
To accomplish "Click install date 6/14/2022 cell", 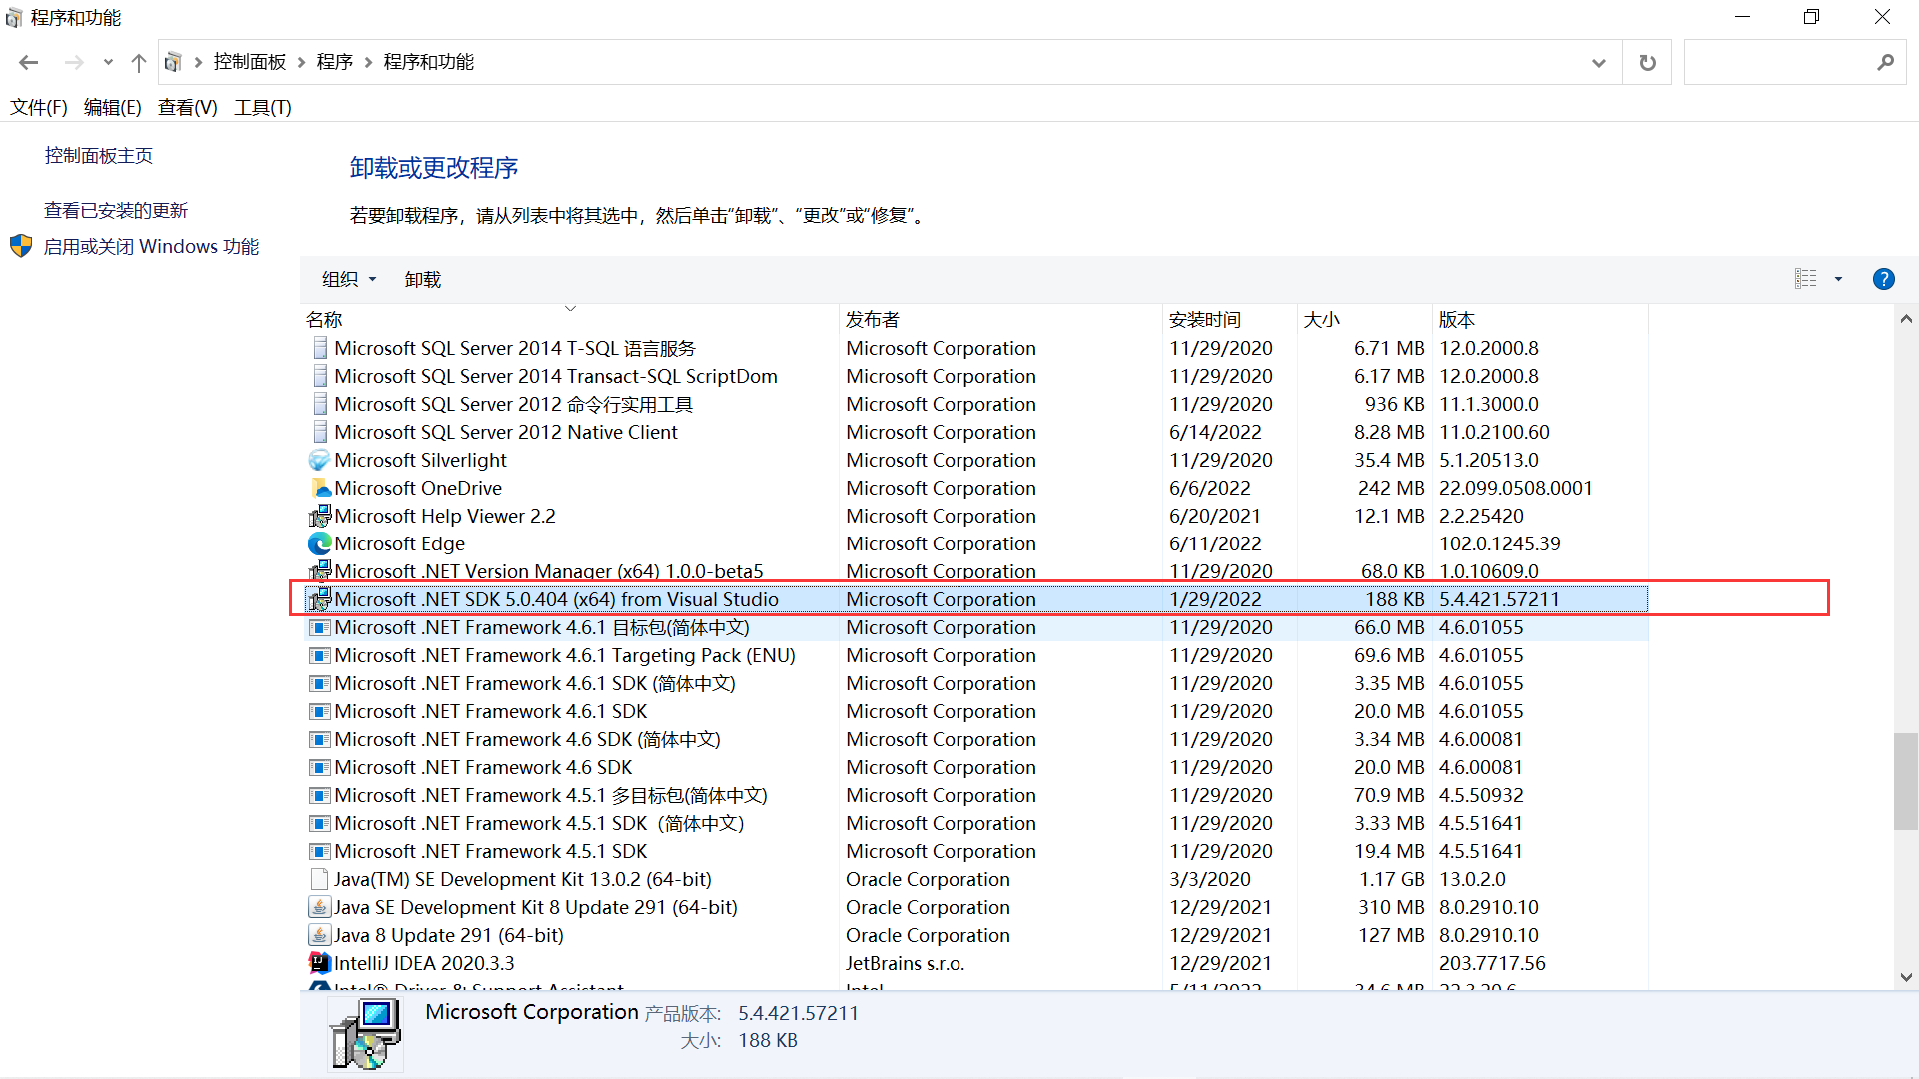I will pos(1215,432).
